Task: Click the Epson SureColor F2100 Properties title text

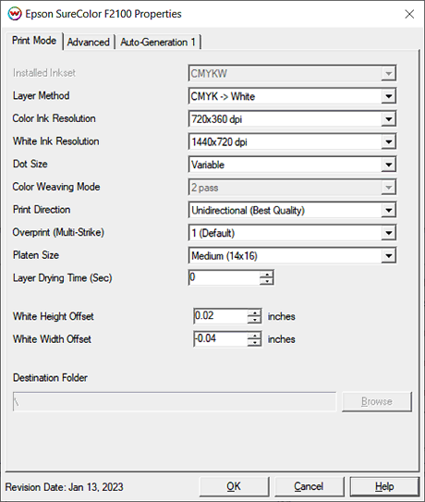Action: point(103,14)
